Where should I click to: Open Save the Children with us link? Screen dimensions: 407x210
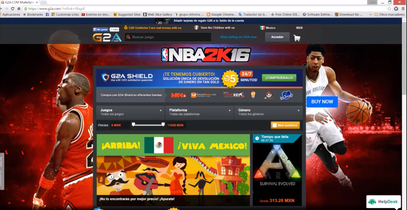coord(218,28)
